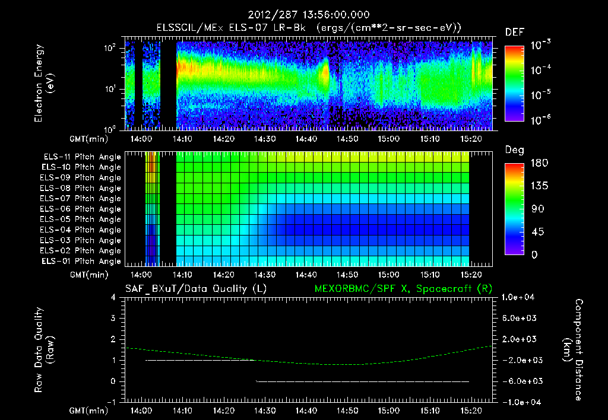Image resolution: width=608 pixels, height=420 pixels.
Task: Click the 1.0e+04 right axis tick label
Action: coord(518,298)
